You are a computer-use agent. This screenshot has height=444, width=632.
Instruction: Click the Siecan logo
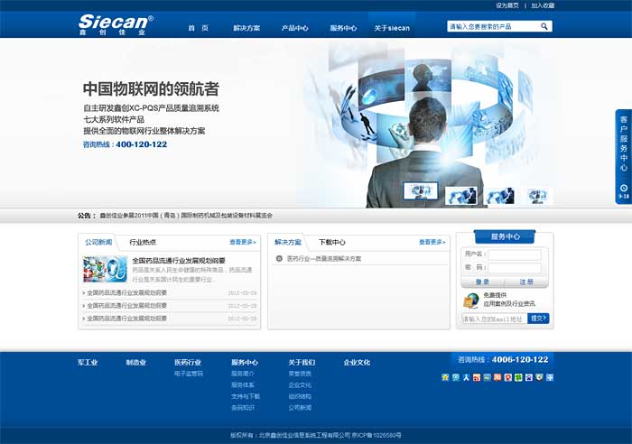pyautogui.click(x=116, y=24)
